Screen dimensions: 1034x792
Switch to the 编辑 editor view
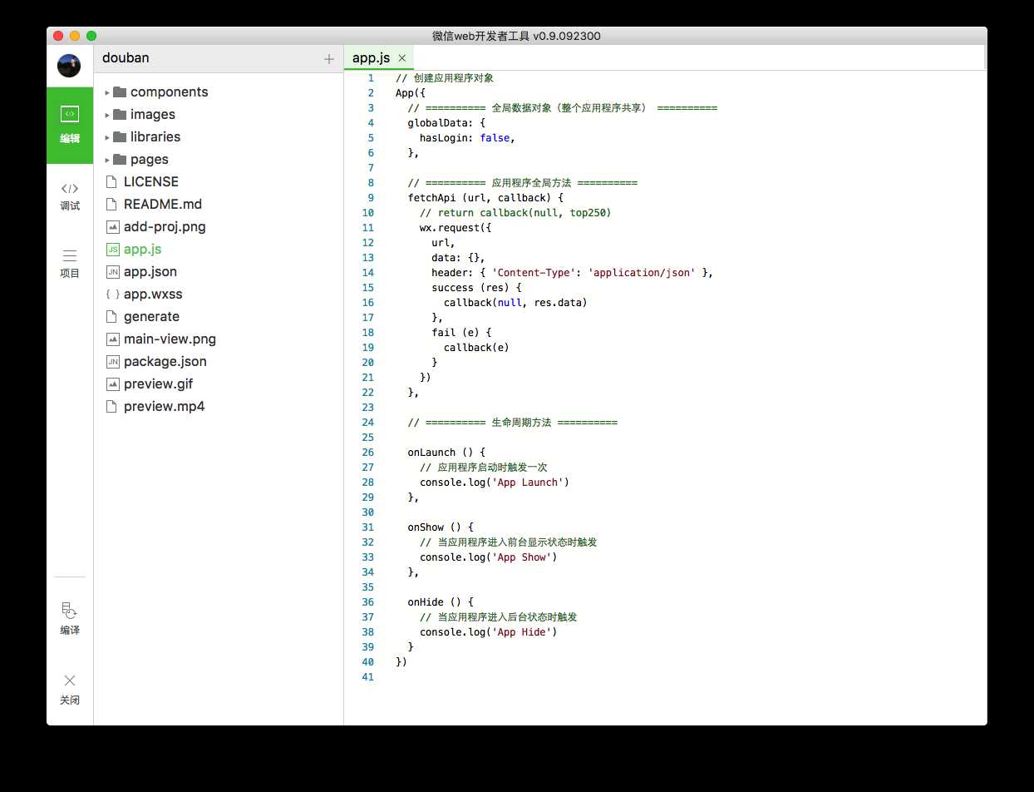click(x=70, y=125)
